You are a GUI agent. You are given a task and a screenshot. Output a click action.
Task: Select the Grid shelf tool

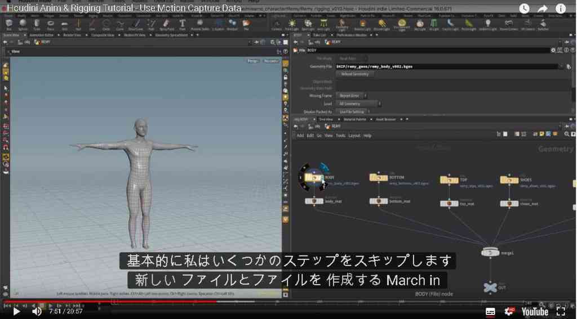tap(65, 25)
